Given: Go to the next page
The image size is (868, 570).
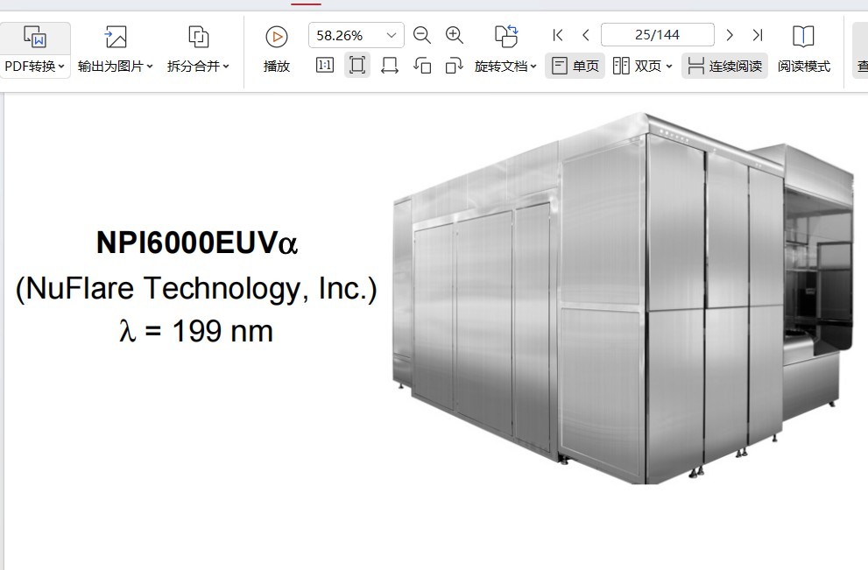Looking at the screenshot, I should click(730, 35).
